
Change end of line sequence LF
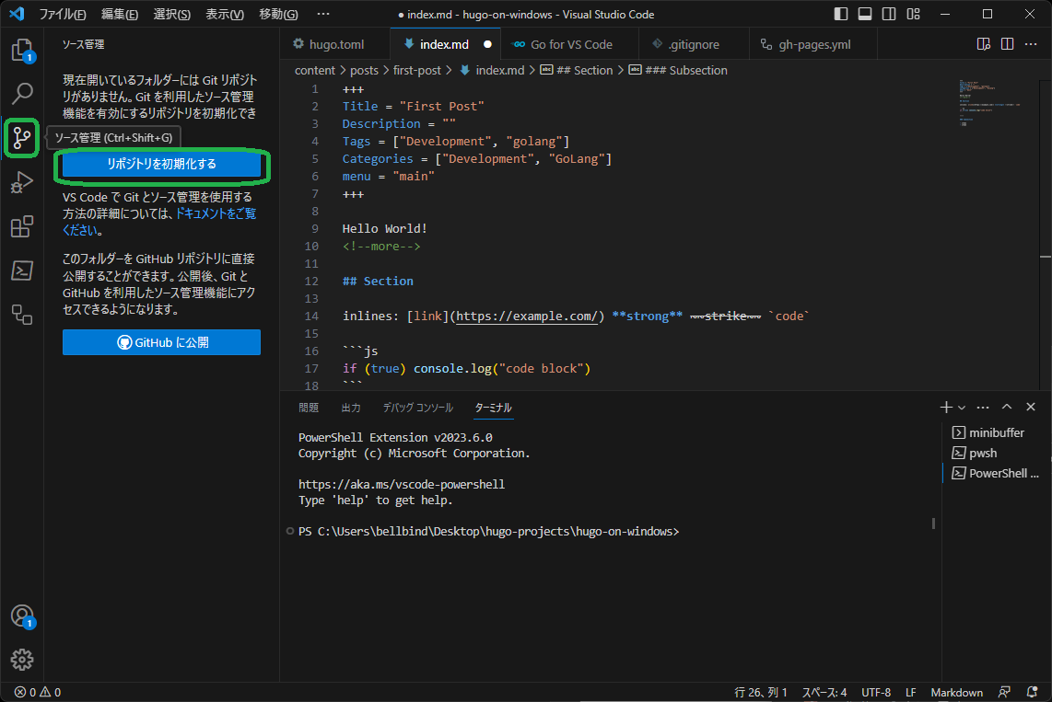(910, 693)
